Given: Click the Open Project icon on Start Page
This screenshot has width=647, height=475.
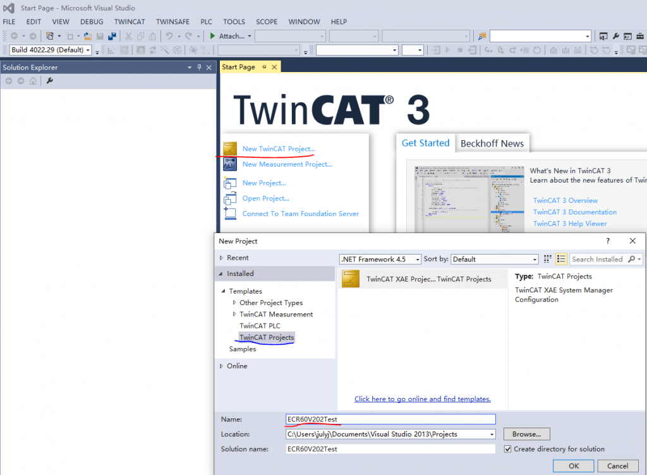Looking at the screenshot, I should pyautogui.click(x=230, y=198).
